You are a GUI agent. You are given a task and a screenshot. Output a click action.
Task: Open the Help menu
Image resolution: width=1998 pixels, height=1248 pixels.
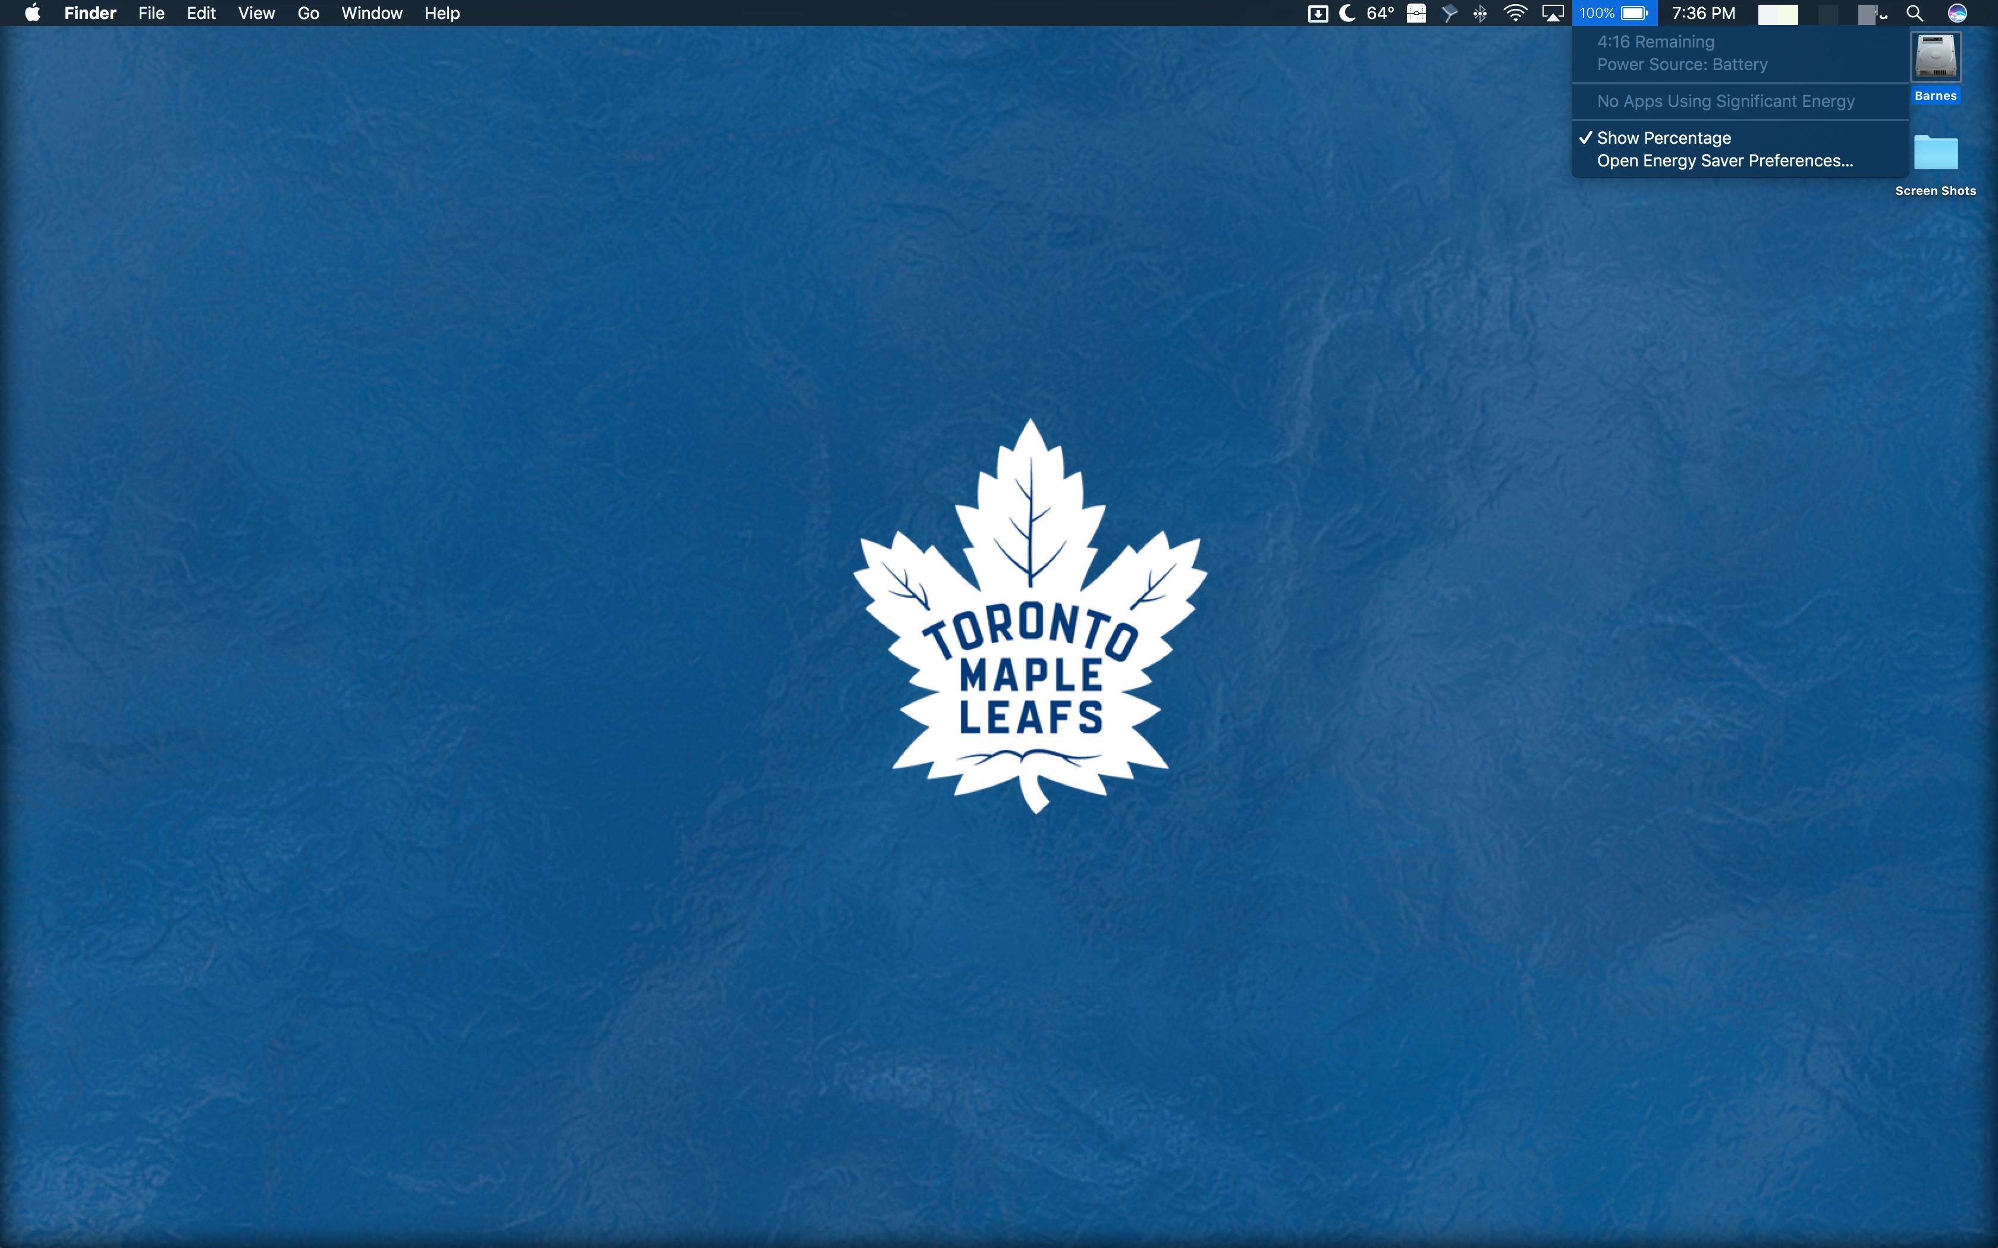pyautogui.click(x=442, y=13)
